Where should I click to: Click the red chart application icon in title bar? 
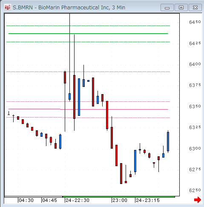coord(7,7)
